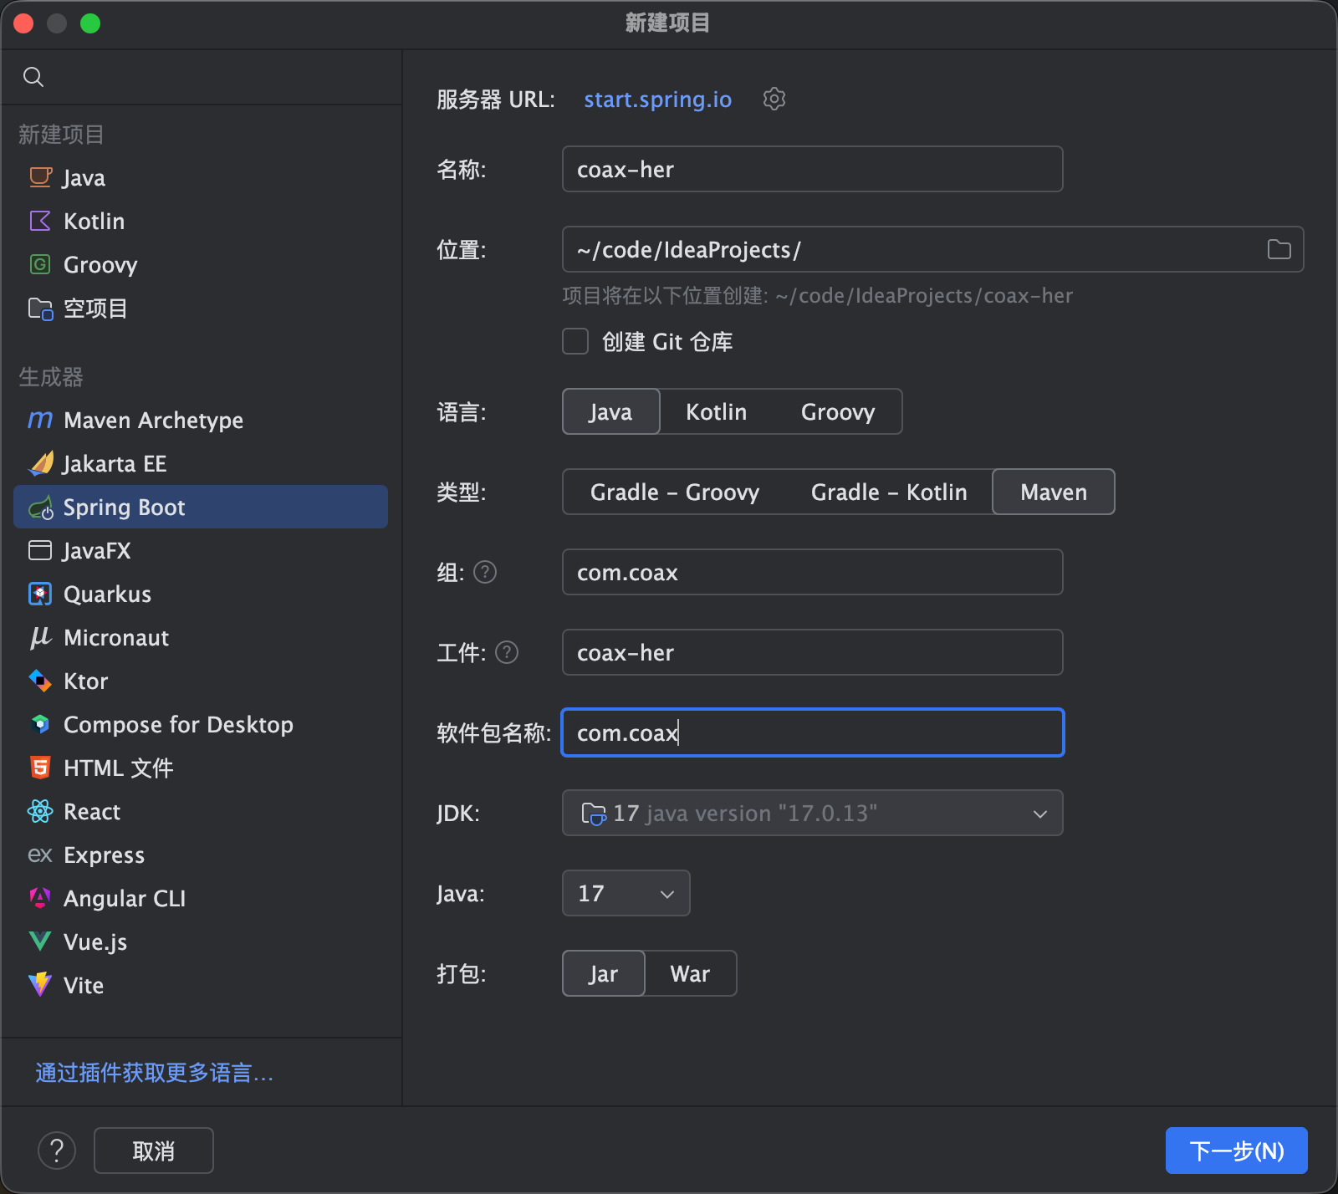The width and height of the screenshot is (1338, 1194).
Task: Click the Jakarta EE sail icon
Action: (40, 463)
